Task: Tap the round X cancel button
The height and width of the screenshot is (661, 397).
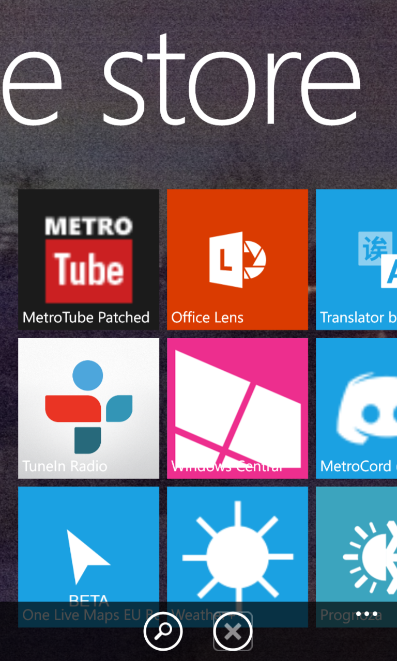Action: (233, 631)
